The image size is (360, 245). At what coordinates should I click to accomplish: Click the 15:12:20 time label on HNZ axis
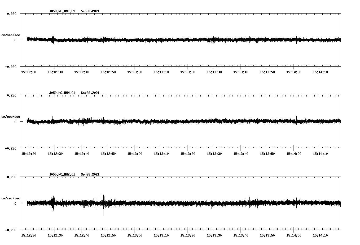click(29, 235)
